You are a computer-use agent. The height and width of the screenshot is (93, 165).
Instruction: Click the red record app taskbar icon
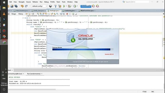(x=4, y=31)
